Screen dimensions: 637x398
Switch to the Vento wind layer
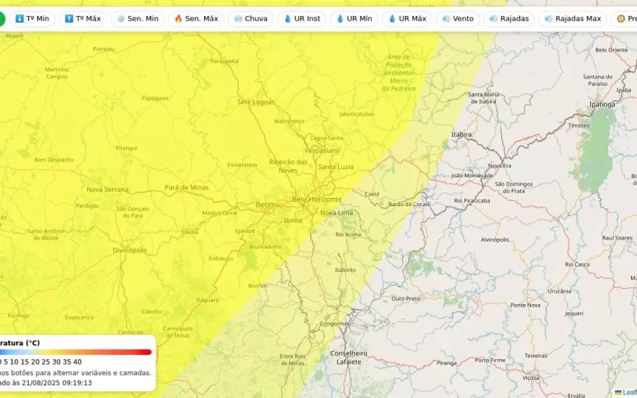pos(457,18)
